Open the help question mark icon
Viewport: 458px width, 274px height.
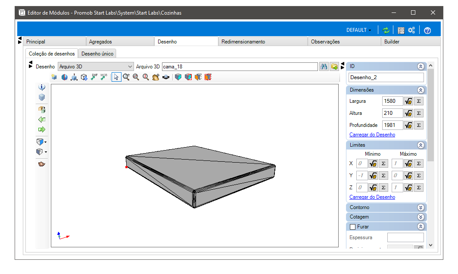tap(427, 30)
